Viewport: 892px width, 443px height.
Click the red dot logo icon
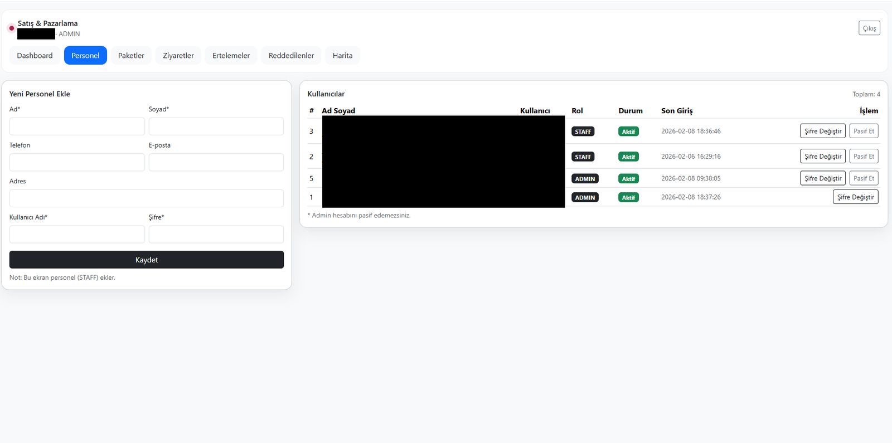[11, 28]
